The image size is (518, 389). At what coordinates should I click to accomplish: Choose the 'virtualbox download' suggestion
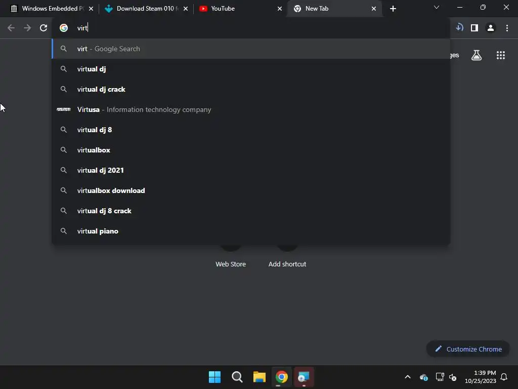251,190
